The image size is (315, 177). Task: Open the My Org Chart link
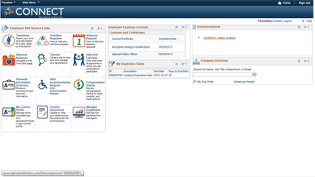point(205,82)
